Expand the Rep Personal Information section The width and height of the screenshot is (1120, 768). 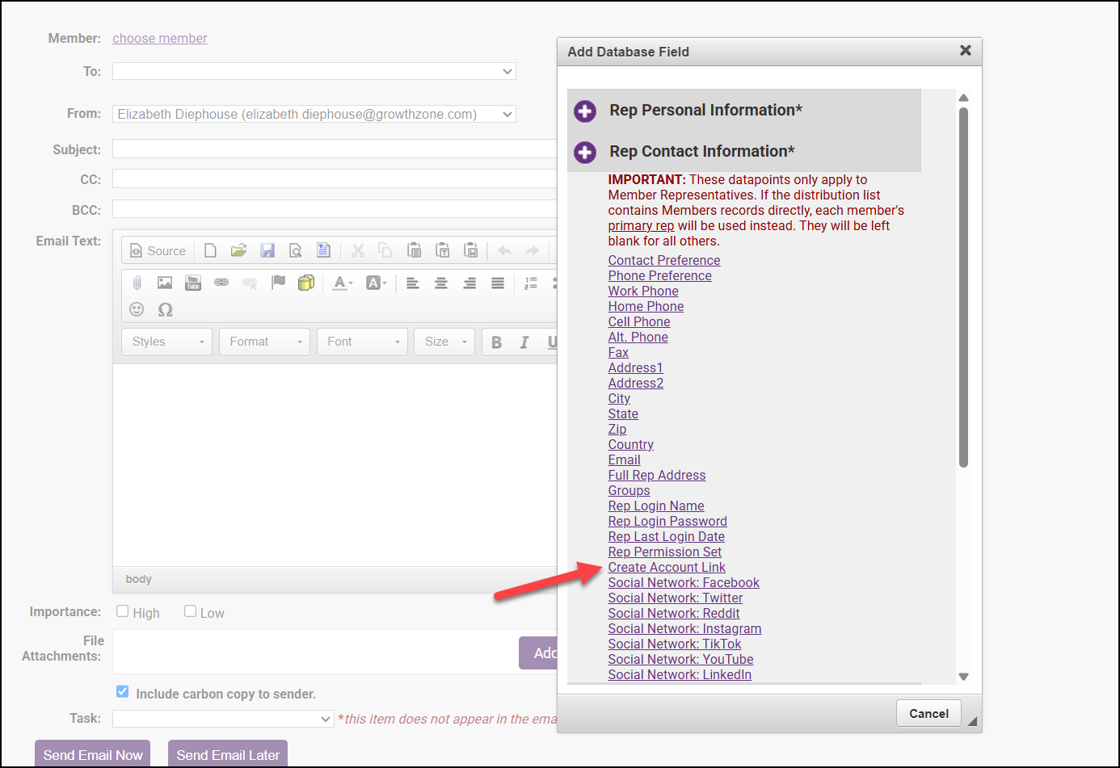pos(585,111)
